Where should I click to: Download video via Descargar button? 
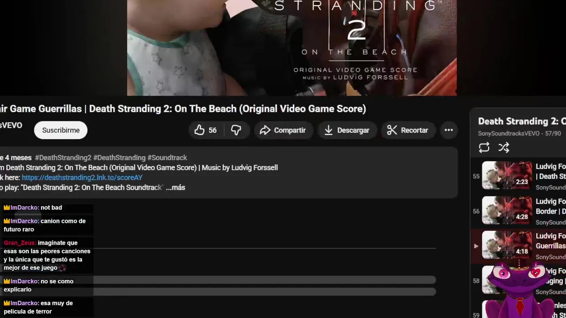click(347, 130)
